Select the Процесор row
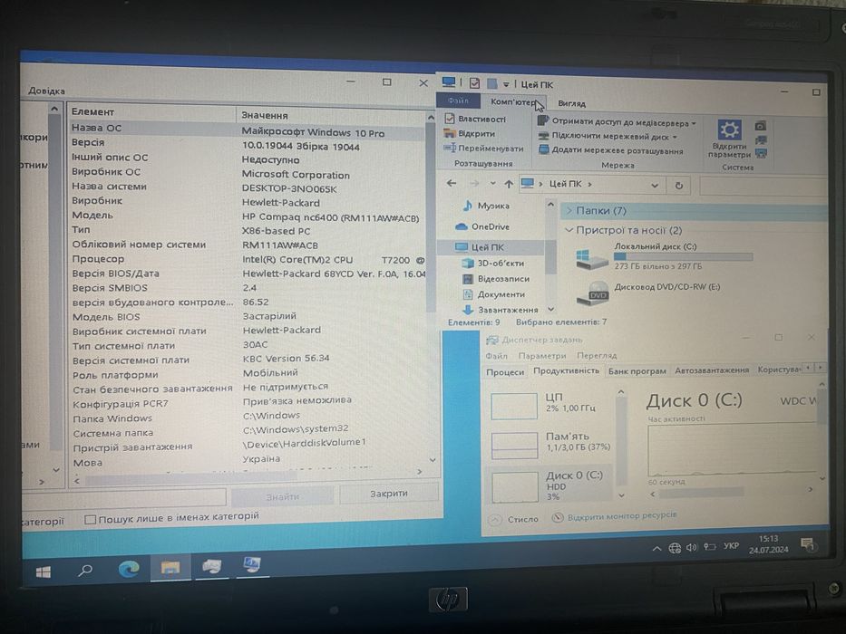846x634 pixels. coord(248,259)
